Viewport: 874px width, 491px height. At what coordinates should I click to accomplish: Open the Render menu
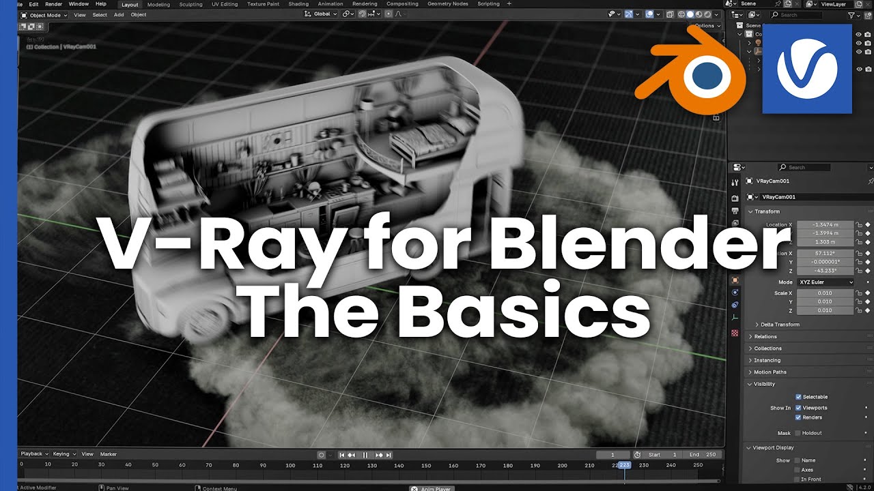[x=53, y=4]
